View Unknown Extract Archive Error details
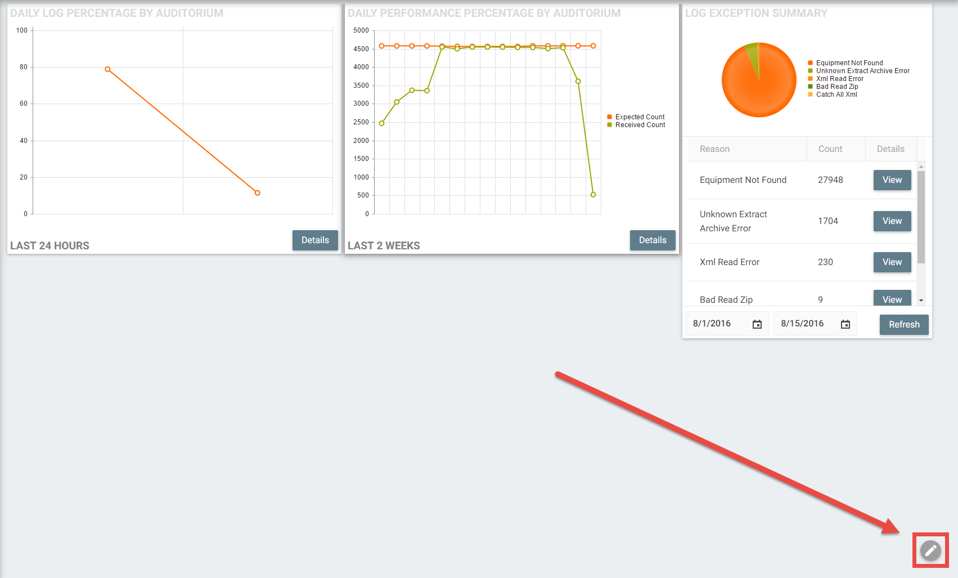 892,221
